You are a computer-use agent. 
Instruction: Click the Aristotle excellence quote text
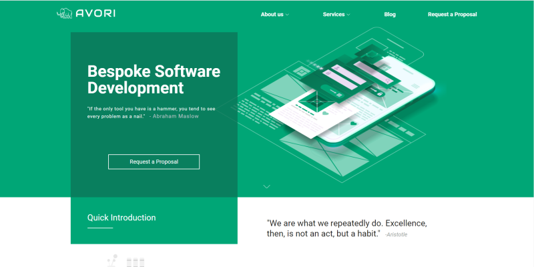click(346, 228)
